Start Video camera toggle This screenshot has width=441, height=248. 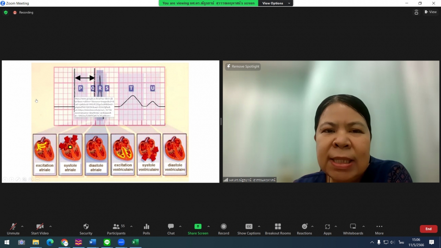coord(40,229)
